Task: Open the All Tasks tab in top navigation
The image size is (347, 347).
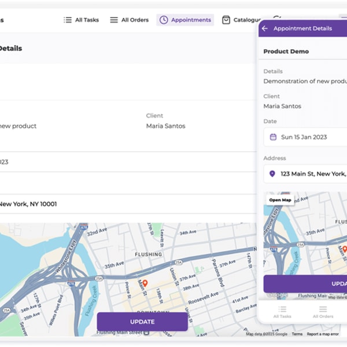Action: [x=81, y=20]
